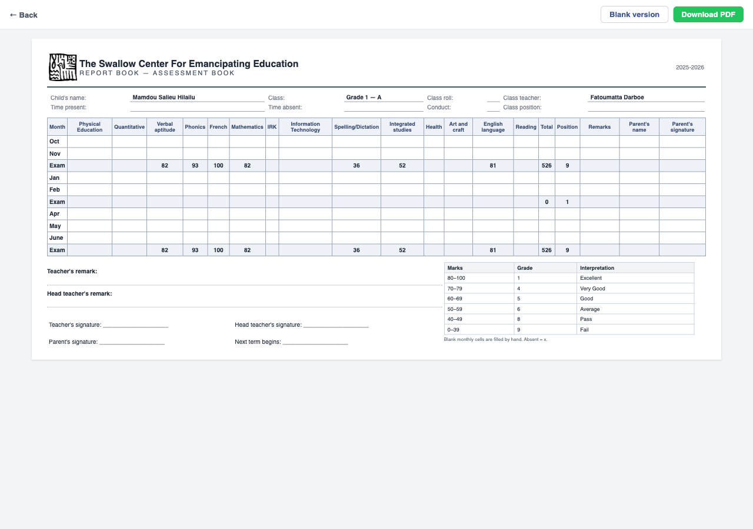Click the Physical Education column header
The image size is (753, 529).
pyautogui.click(x=89, y=127)
